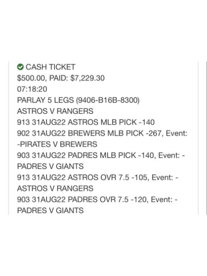Select the ASTROS OVR 7.5 -105 leg
The image size is (207, 276).
(x=107, y=178)
